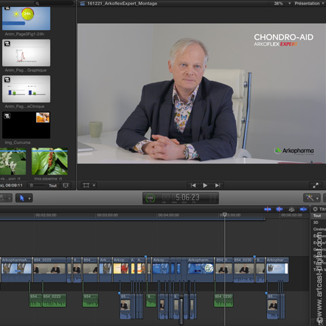The height and width of the screenshot is (326, 326).
Task: Click the compound clip badge on Img_Curcuma thumbnail
Action: (x=7, y=115)
